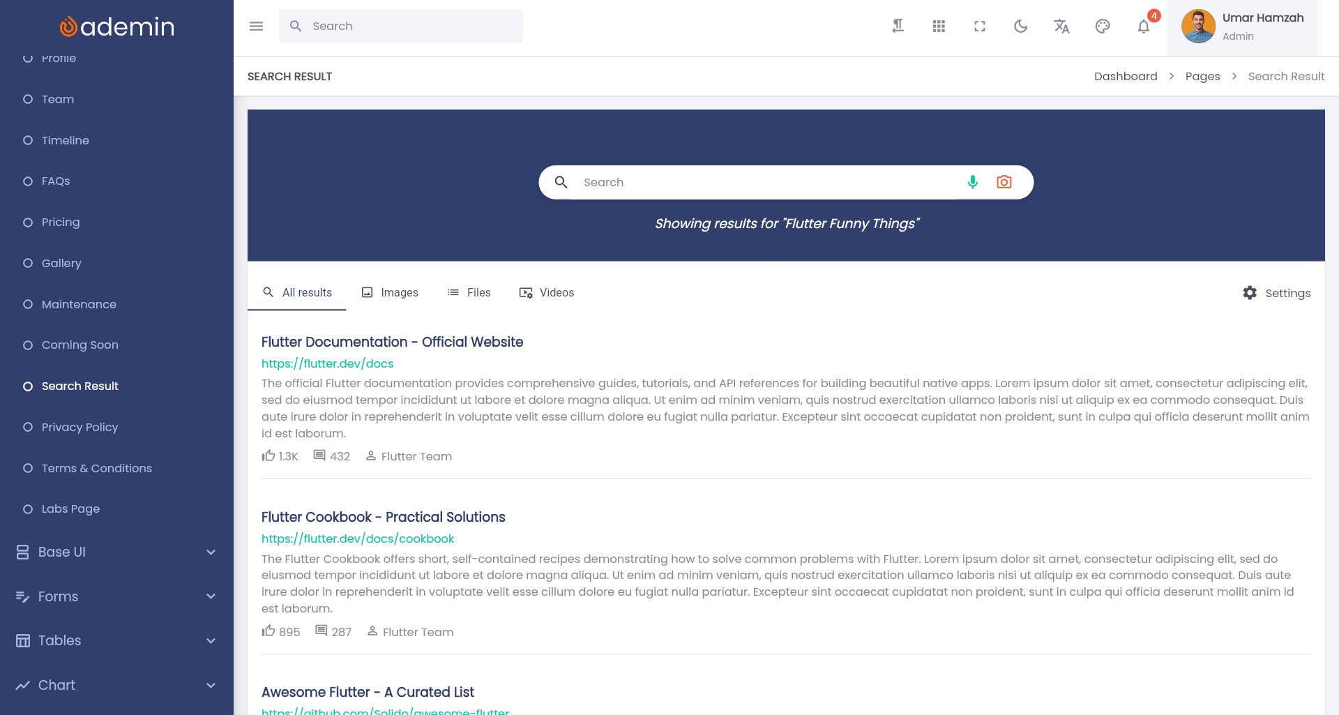This screenshot has width=1339, height=715.
Task: Toggle dark mode with the moon icon
Action: [1020, 27]
